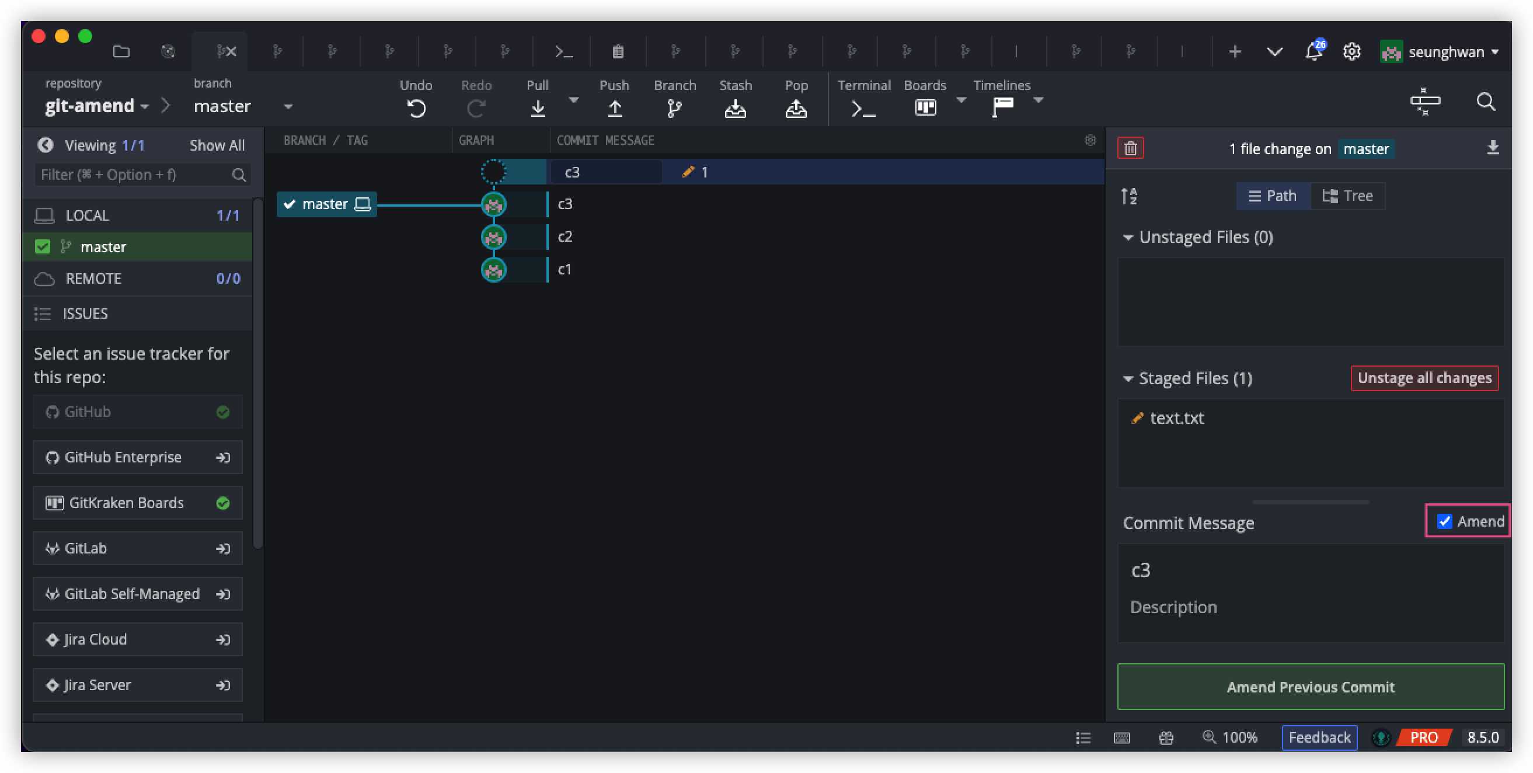This screenshot has height=773, width=1533.
Task: Toggle the master branch checkbox in sidebar
Action: pyautogui.click(x=42, y=247)
